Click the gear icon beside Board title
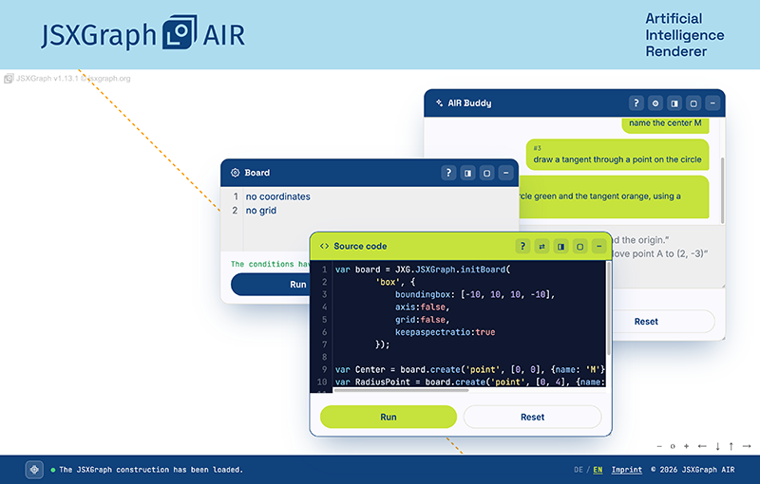 235,173
